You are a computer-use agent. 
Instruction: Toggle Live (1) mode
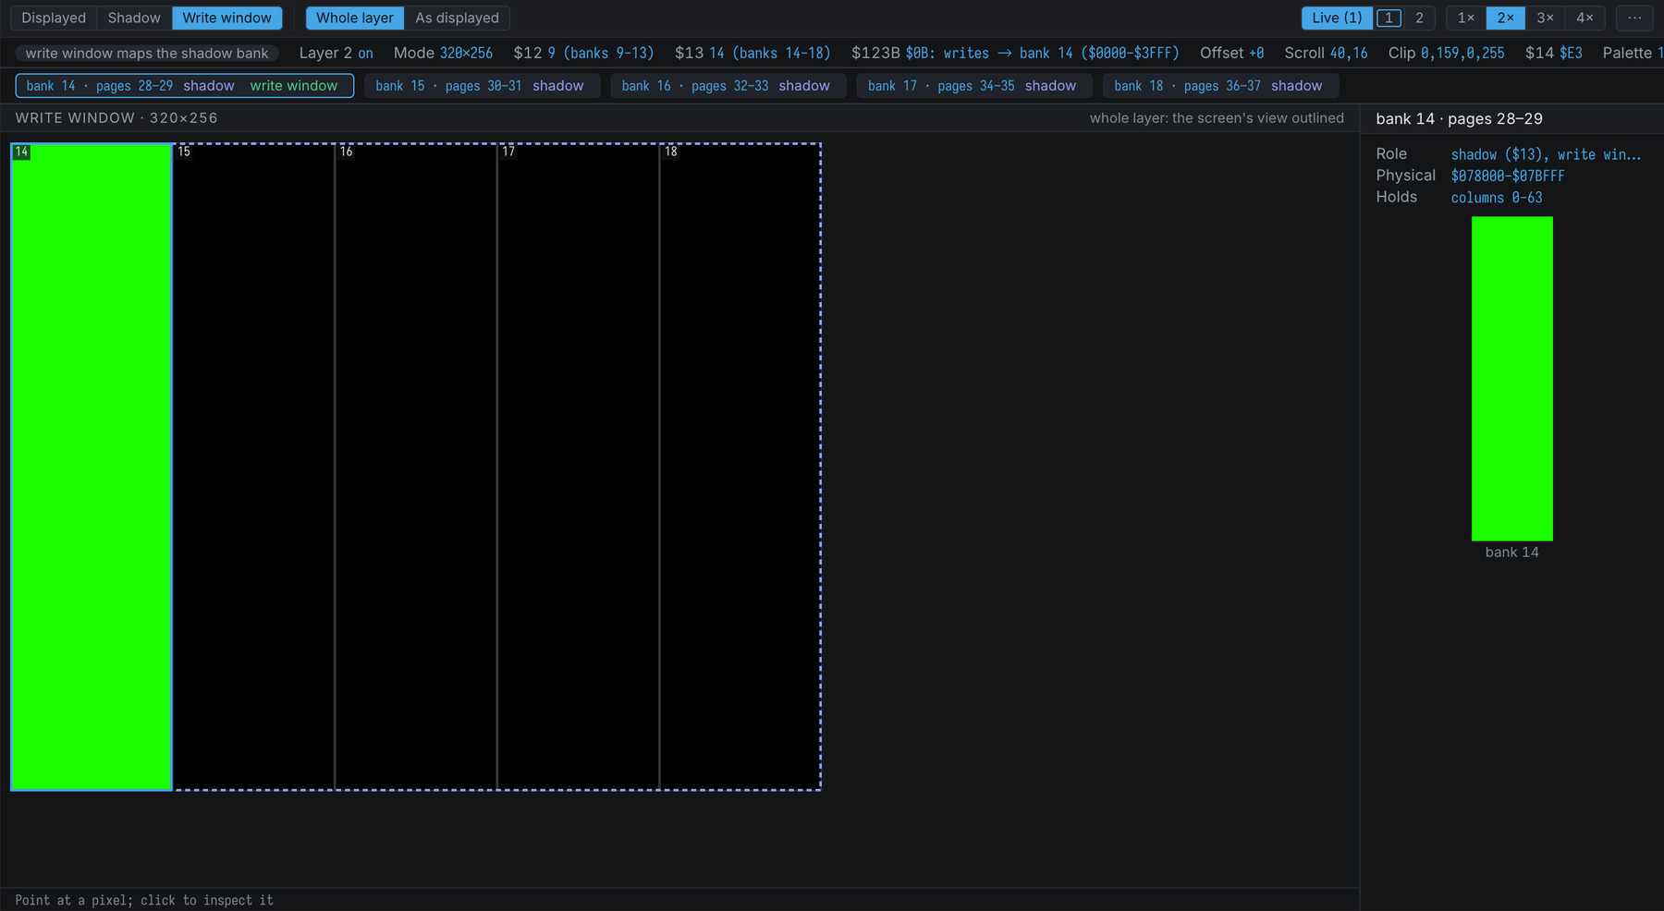coord(1337,18)
